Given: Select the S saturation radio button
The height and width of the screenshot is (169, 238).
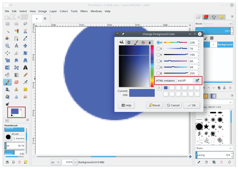Looking at the screenshot, I should click(158, 49).
